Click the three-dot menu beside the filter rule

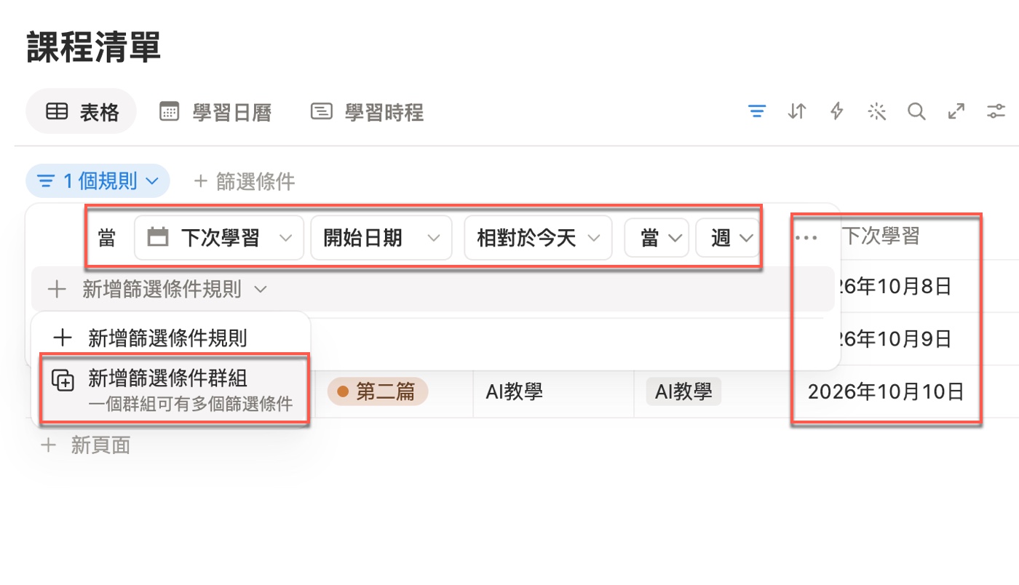806,238
